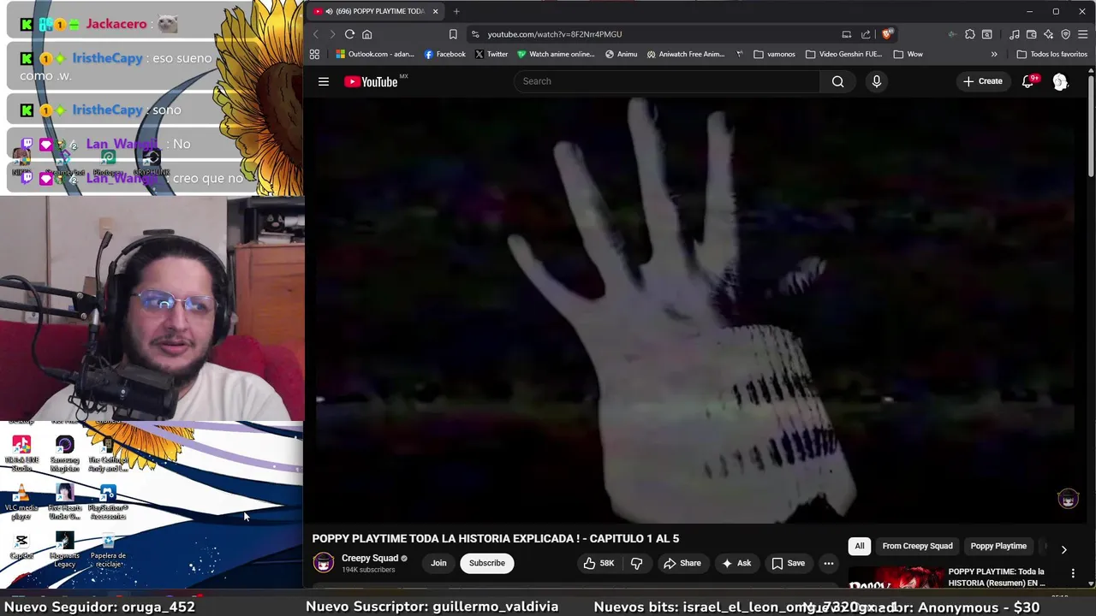Viewport: 1096px width, 616px height.
Task: Open the bookmarks apps grid icon
Action: pyautogui.click(x=314, y=54)
